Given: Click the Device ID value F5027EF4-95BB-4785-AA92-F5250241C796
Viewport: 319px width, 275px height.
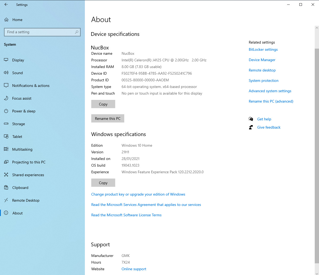Looking at the screenshot, I should [157, 73].
